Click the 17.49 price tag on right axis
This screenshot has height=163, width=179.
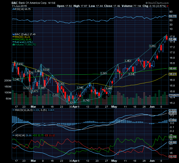(173, 39)
